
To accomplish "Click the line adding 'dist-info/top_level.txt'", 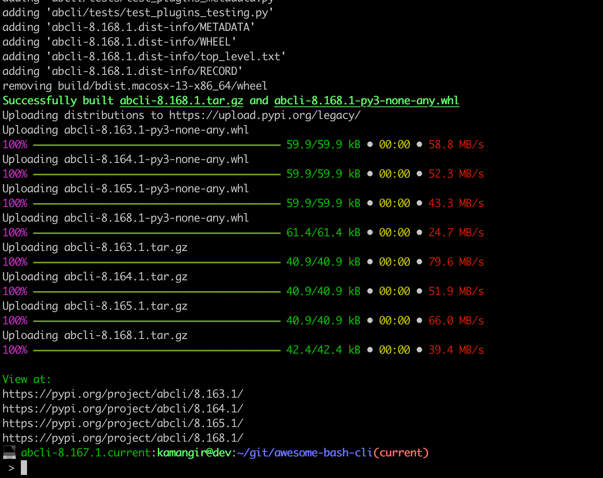I will (x=144, y=57).
